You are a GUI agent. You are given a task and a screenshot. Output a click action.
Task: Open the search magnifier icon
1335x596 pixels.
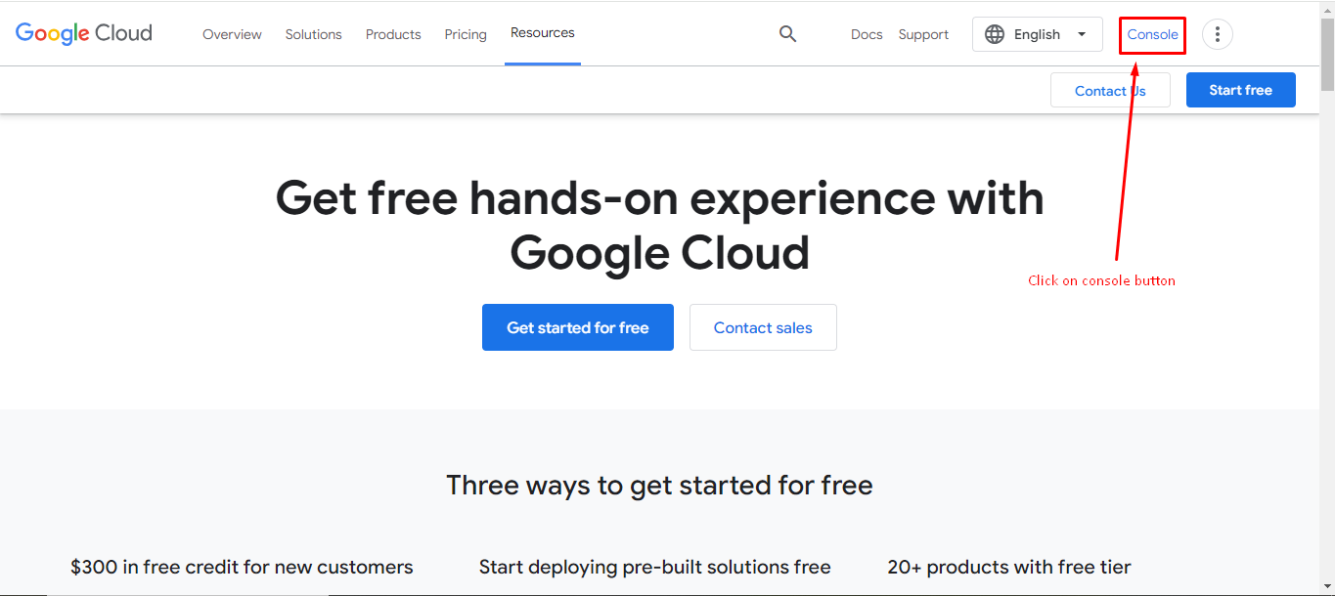[787, 34]
